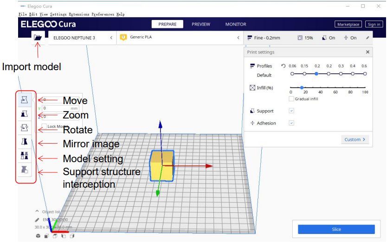Viewport: 387px width, 243px height.
Task: Open the Import model folder icon
Action: coord(38,38)
